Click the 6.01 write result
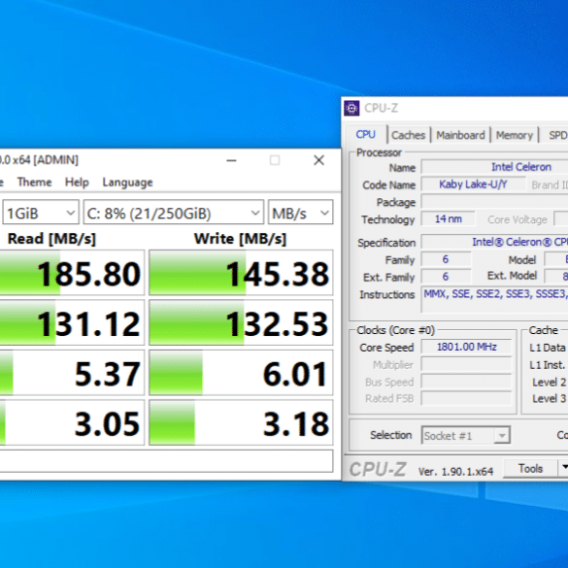Screen dimensions: 568x568 241,373
